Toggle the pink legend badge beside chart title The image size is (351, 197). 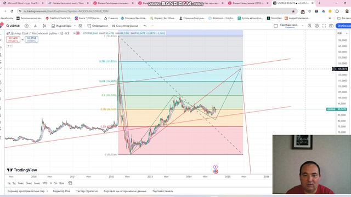point(78,33)
